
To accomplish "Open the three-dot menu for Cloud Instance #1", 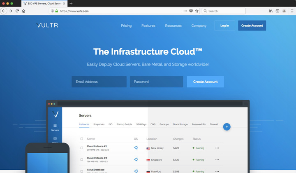I will [x=217, y=148].
